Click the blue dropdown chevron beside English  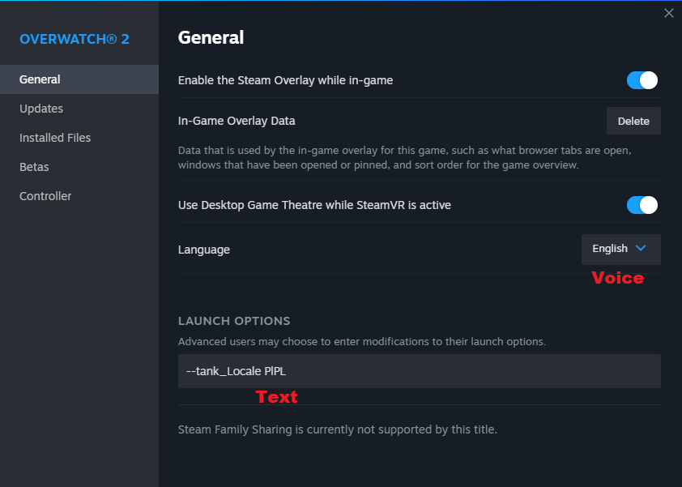click(x=641, y=249)
